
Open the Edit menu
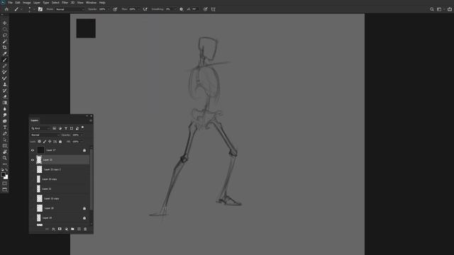[x=18, y=3]
